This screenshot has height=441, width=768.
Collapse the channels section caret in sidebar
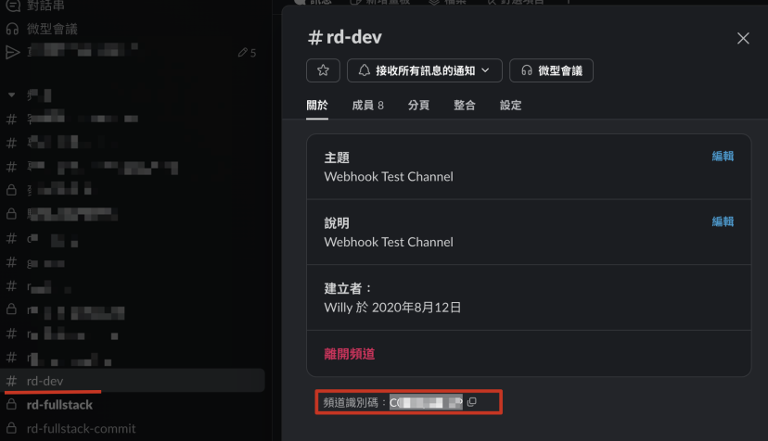(x=11, y=94)
